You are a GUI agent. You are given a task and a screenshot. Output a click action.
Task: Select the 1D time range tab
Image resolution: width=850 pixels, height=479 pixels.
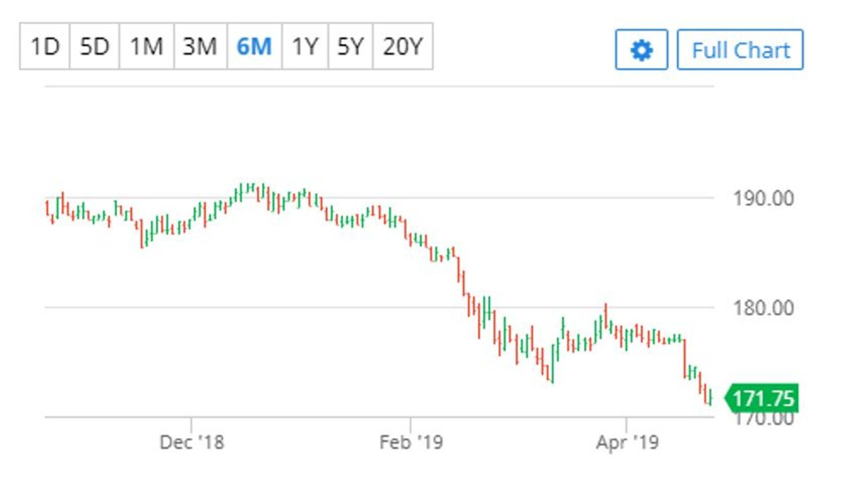coord(45,46)
